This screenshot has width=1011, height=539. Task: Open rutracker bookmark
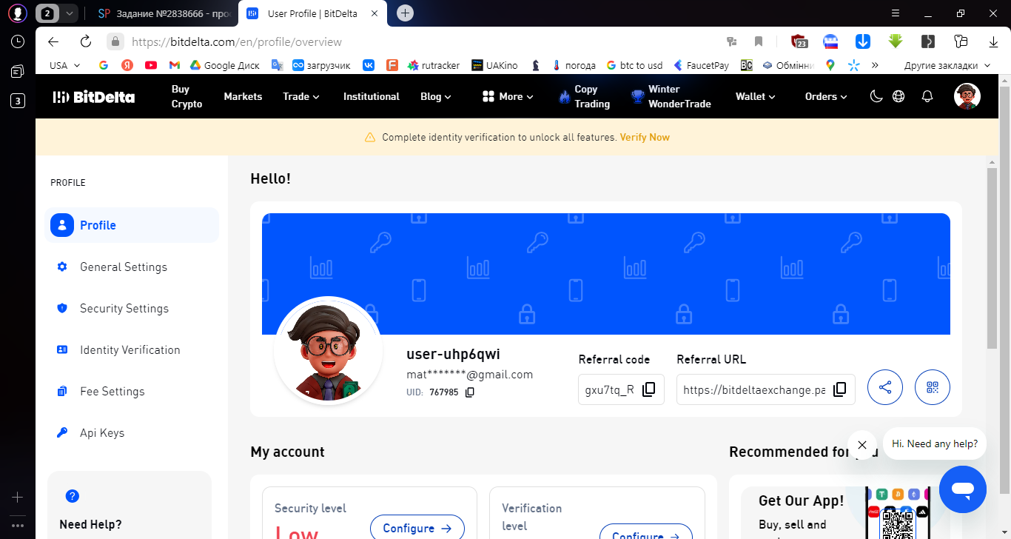(433, 65)
